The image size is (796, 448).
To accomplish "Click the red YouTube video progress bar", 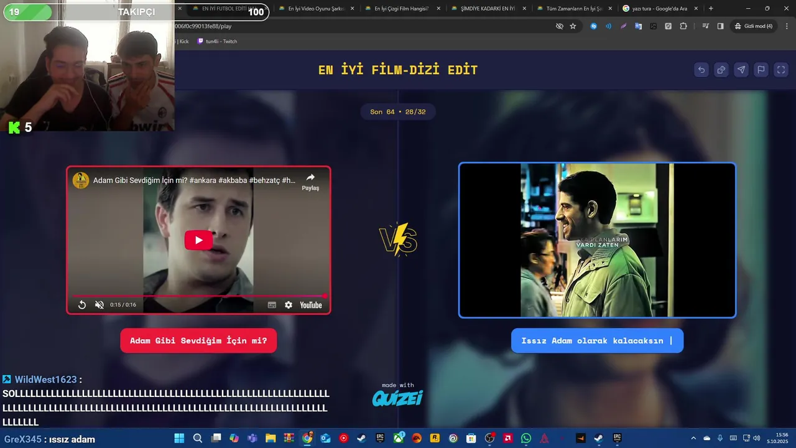I will click(x=198, y=296).
